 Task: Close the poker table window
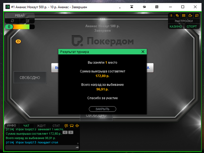pos(195,7)
